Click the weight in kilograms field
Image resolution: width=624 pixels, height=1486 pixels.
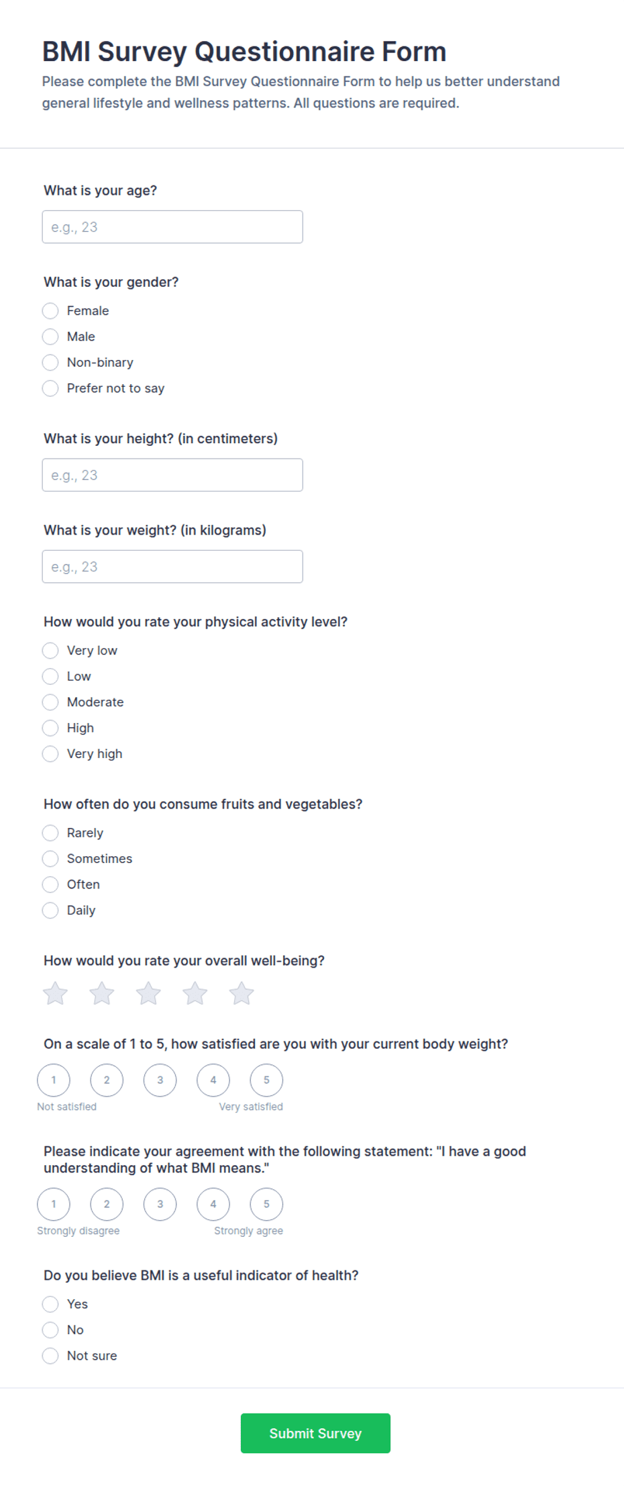coord(172,567)
